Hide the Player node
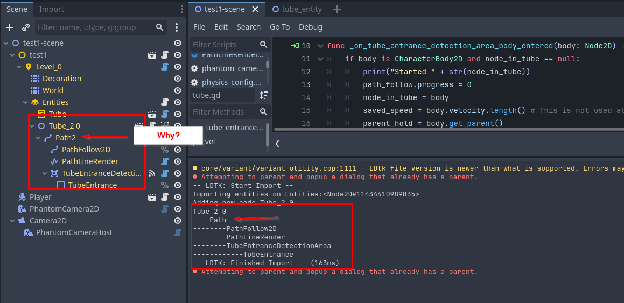 click(178, 197)
